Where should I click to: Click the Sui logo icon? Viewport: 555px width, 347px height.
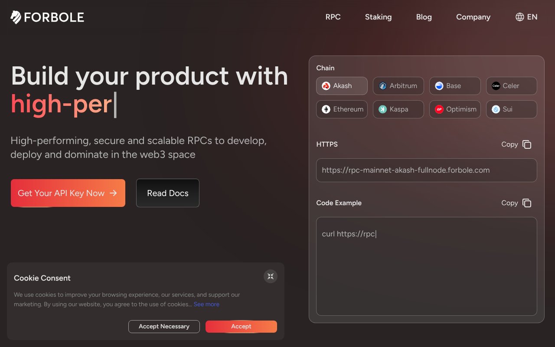[496, 109]
